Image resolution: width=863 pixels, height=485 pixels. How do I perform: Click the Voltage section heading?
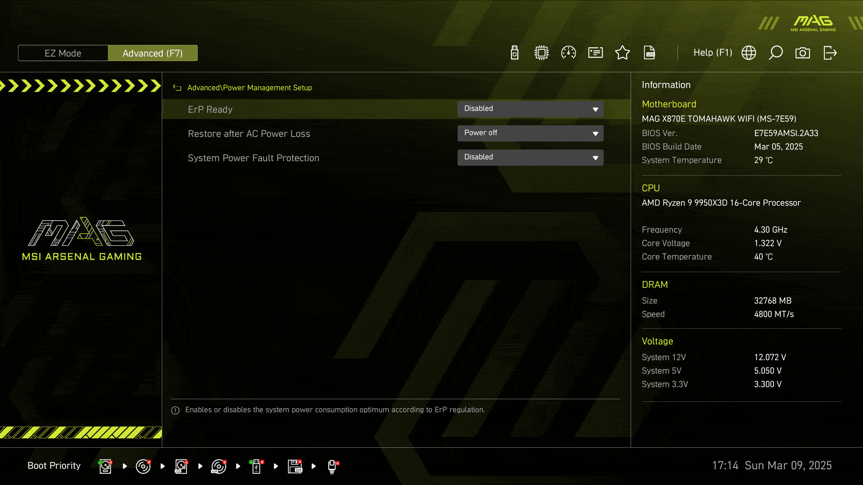point(657,341)
